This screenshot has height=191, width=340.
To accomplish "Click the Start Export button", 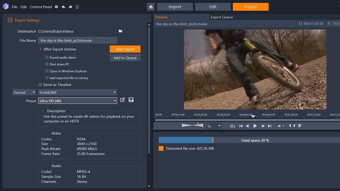I will click(x=125, y=49).
